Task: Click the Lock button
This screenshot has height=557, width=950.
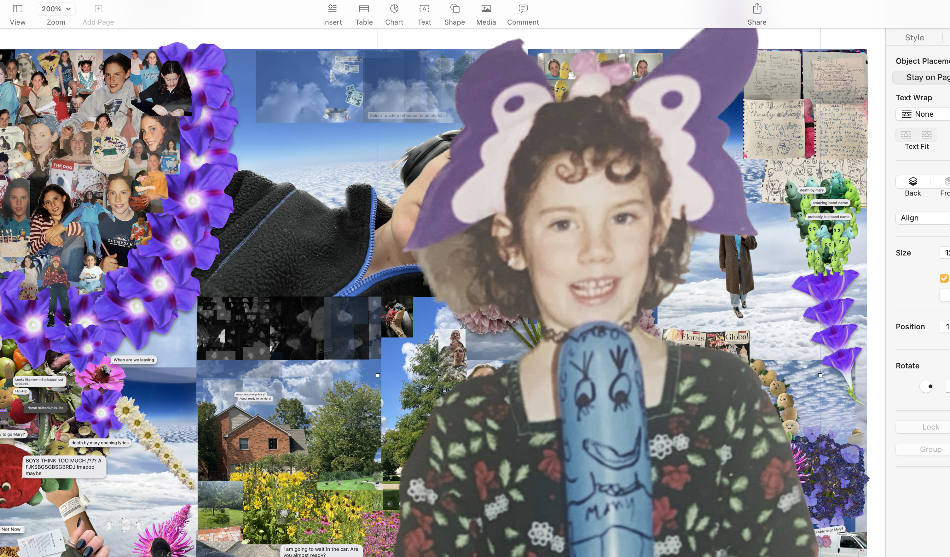Action: tap(923, 427)
